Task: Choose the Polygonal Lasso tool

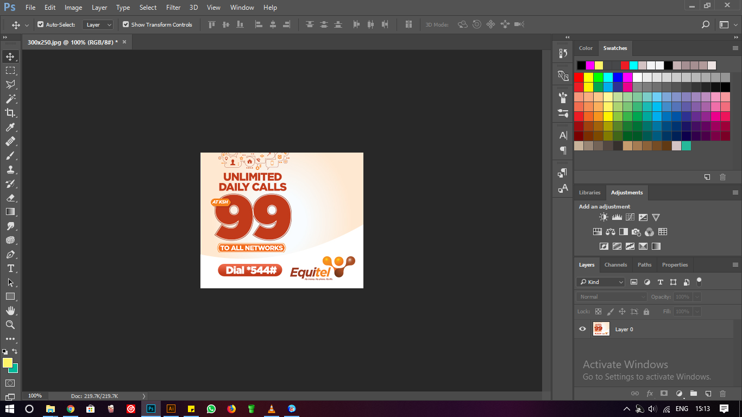Action: (10, 85)
